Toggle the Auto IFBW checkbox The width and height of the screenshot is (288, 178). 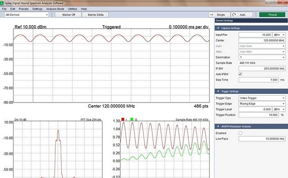(x=240, y=74)
